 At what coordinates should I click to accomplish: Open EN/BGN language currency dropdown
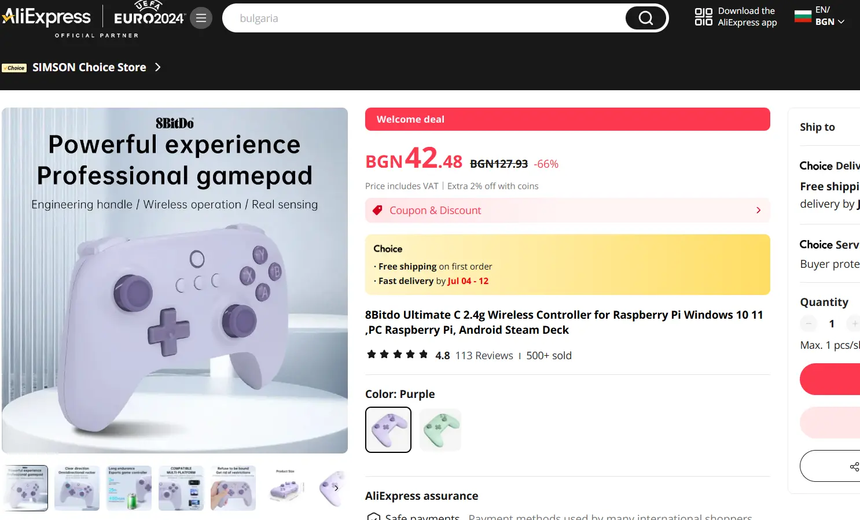click(x=829, y=16)
